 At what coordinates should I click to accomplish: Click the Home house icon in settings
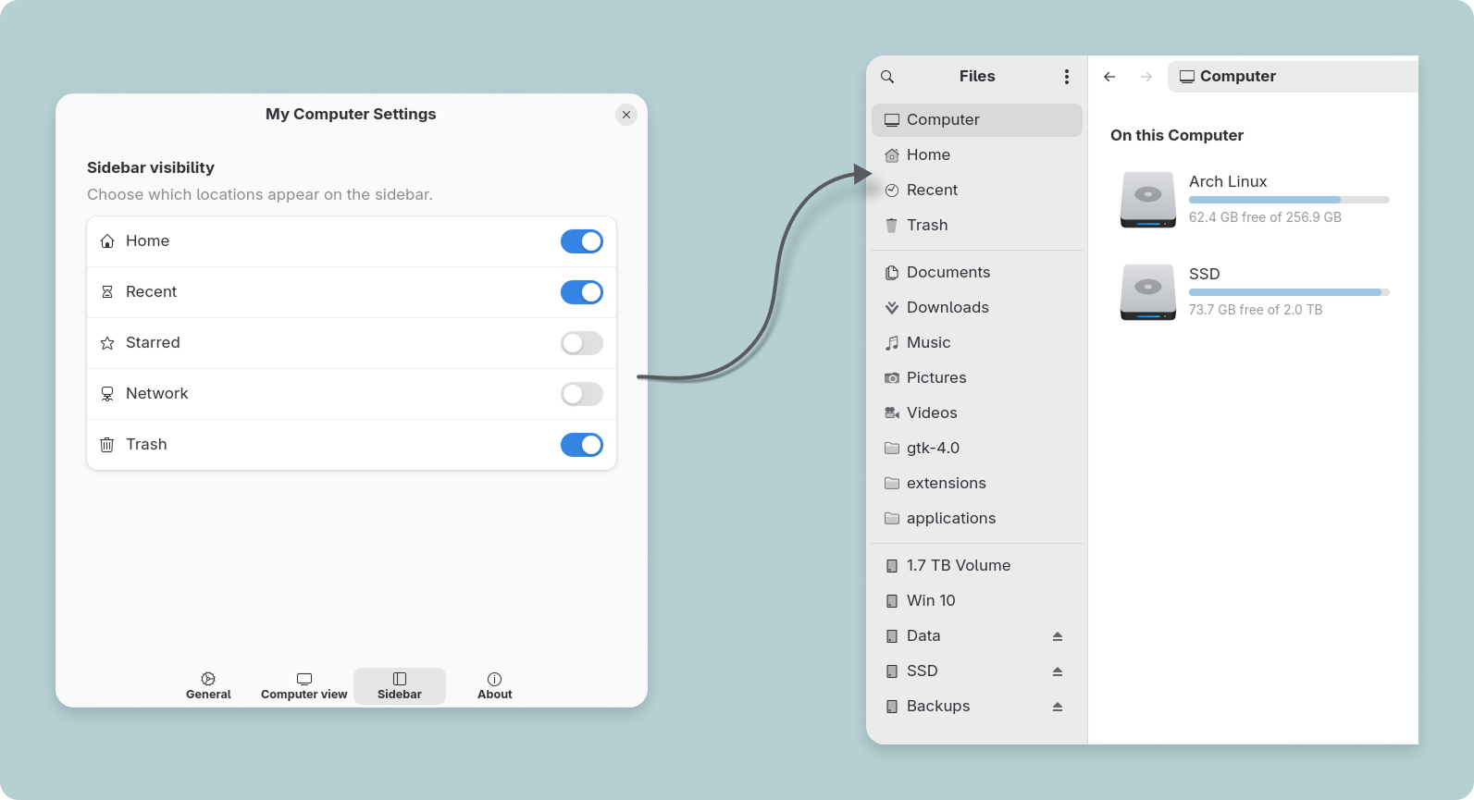click(107, 241)
